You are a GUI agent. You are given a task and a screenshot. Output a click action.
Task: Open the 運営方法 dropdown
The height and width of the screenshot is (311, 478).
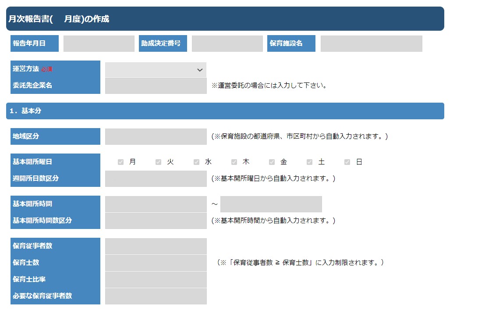(156, 70)
